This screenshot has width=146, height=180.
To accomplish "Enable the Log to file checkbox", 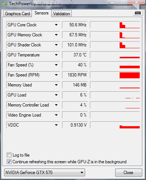I will tap(9, 155).
